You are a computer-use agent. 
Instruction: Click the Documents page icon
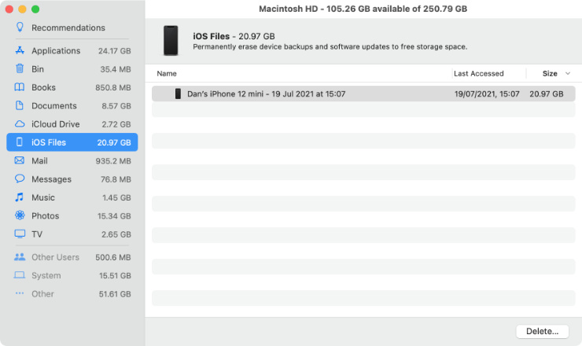20,105
